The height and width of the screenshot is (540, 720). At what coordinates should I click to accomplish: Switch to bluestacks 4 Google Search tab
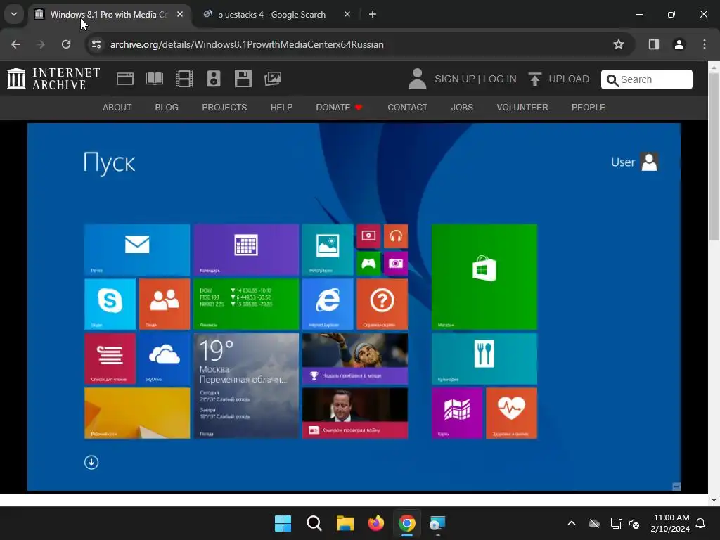(271, 14)
